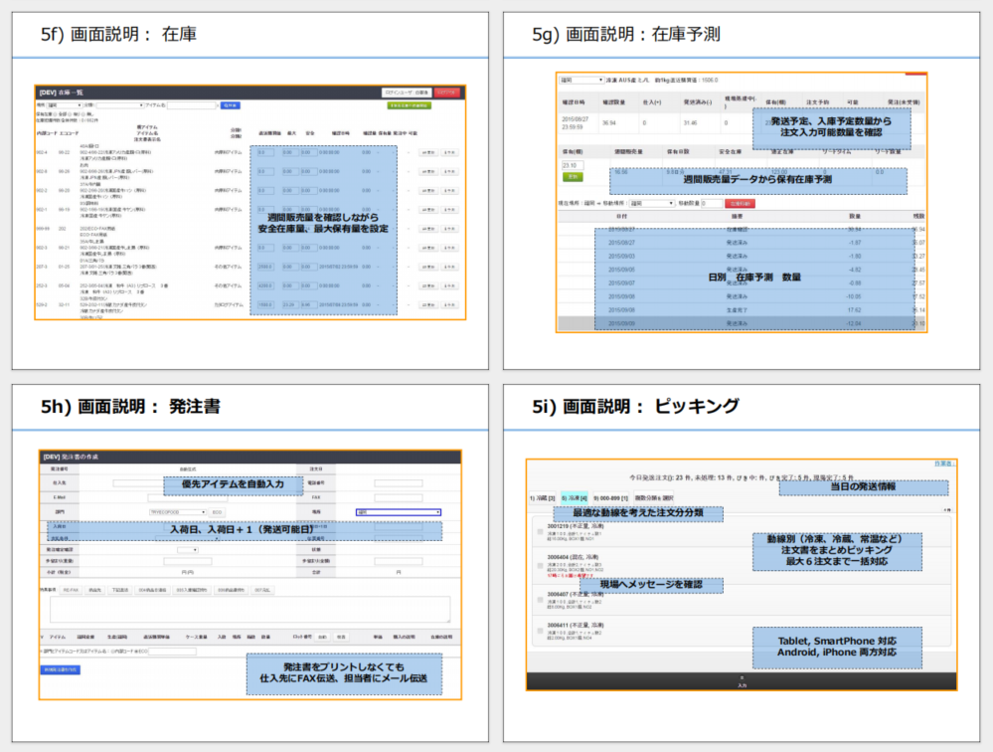The image size is (993, 752).
Task: Click the 保有(棚) input showing 23.10
Action: [573, 165]
